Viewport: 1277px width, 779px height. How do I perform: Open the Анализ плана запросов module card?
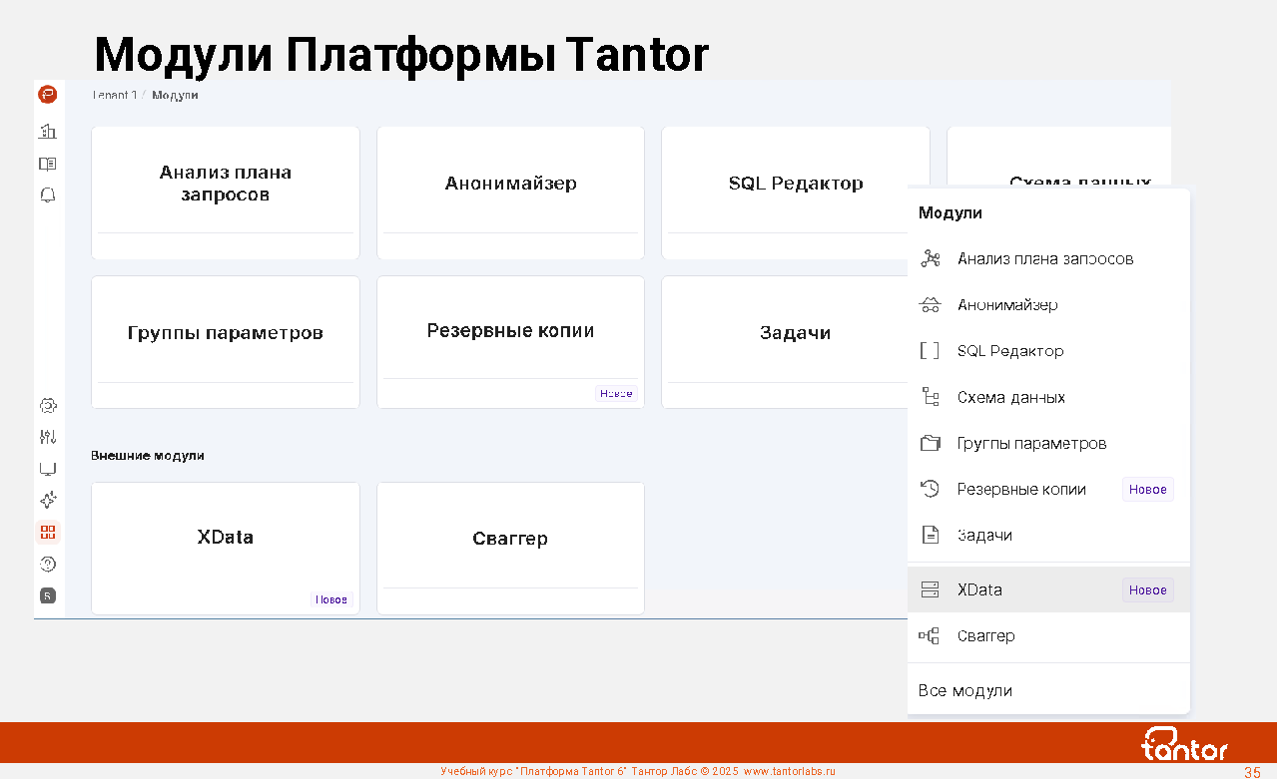pos(226,184)
